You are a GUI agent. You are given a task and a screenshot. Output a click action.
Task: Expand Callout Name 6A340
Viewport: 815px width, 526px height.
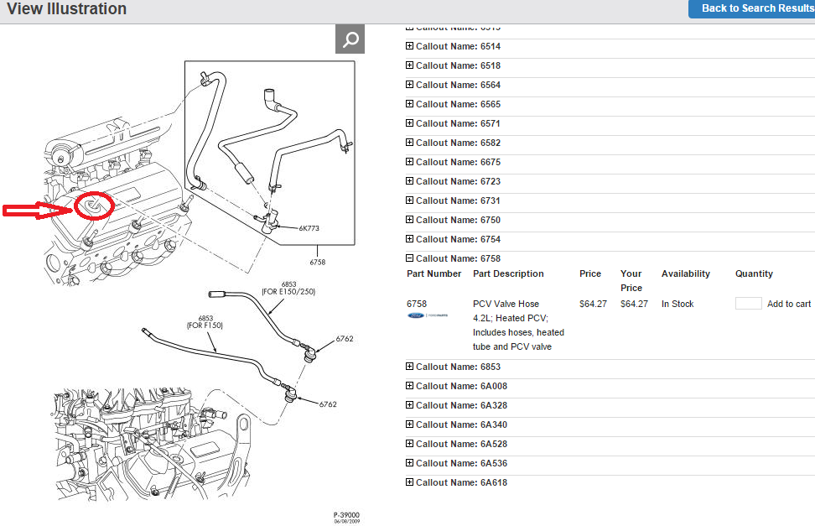tap(408, 424)
